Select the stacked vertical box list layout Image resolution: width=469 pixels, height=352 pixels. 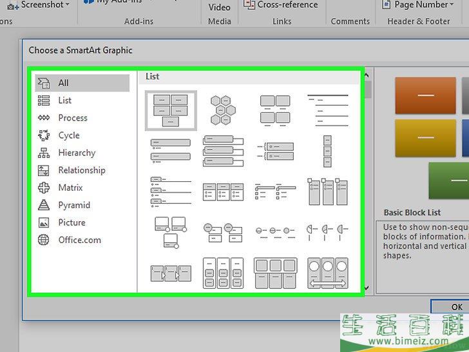pos(223,151)
